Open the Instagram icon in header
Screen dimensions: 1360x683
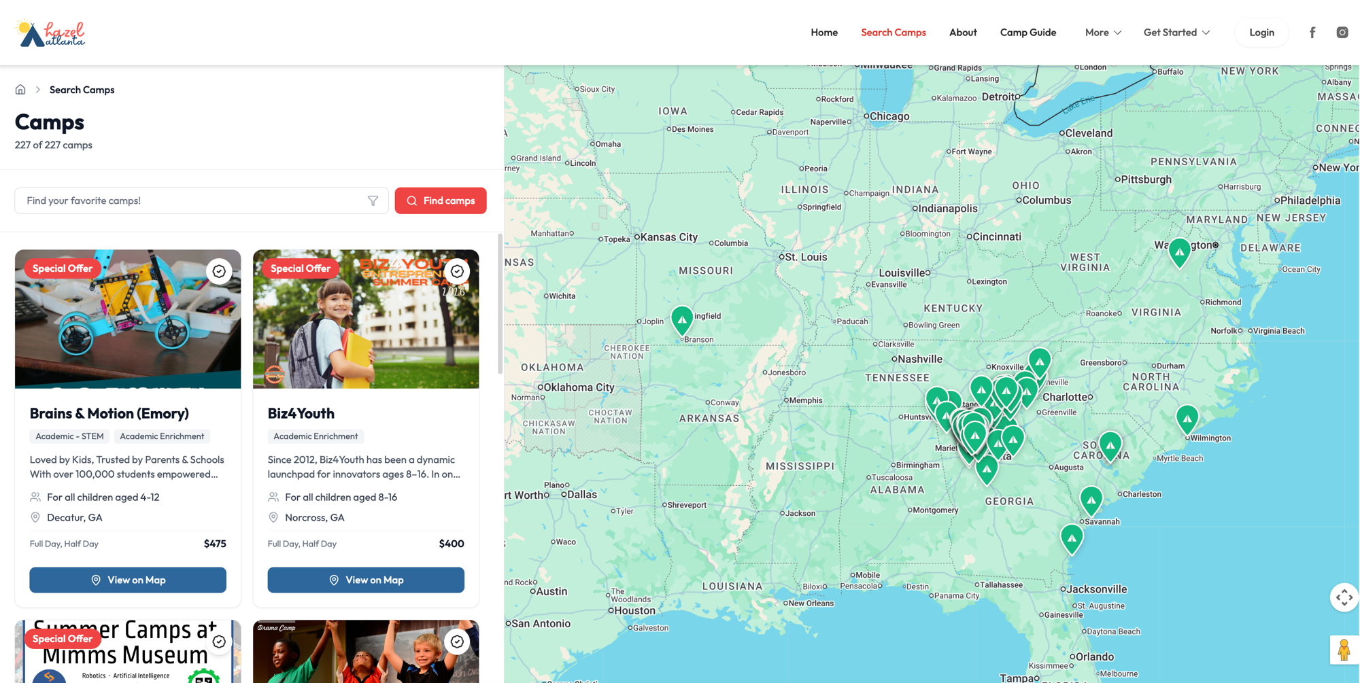1342,32
